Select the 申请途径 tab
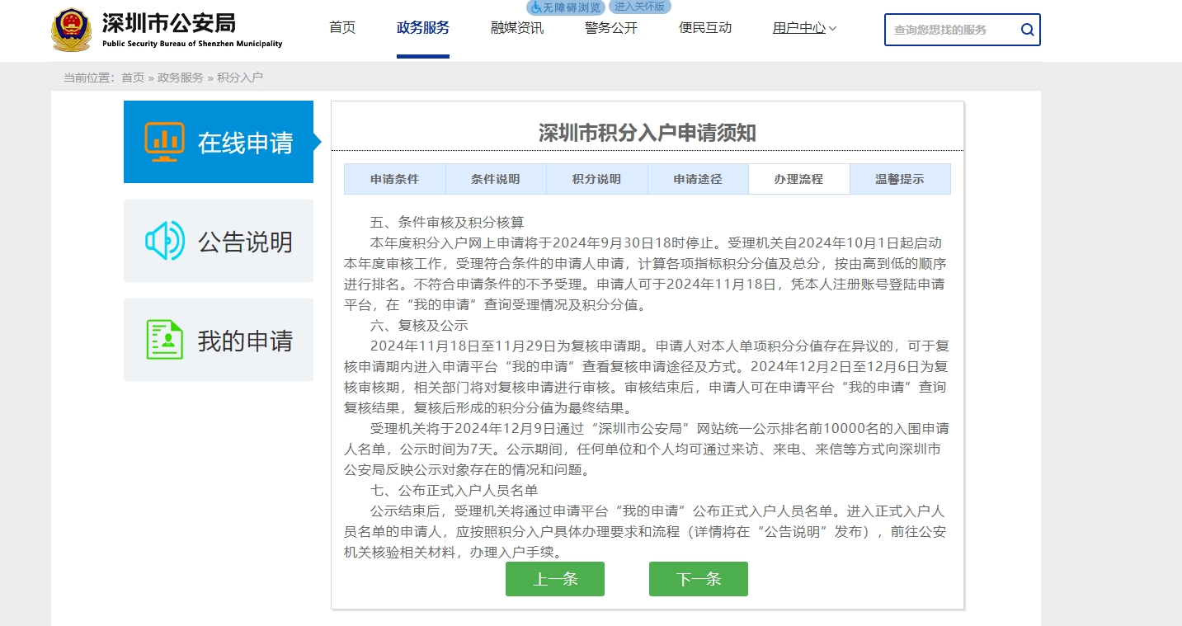 tap(698, 179)
